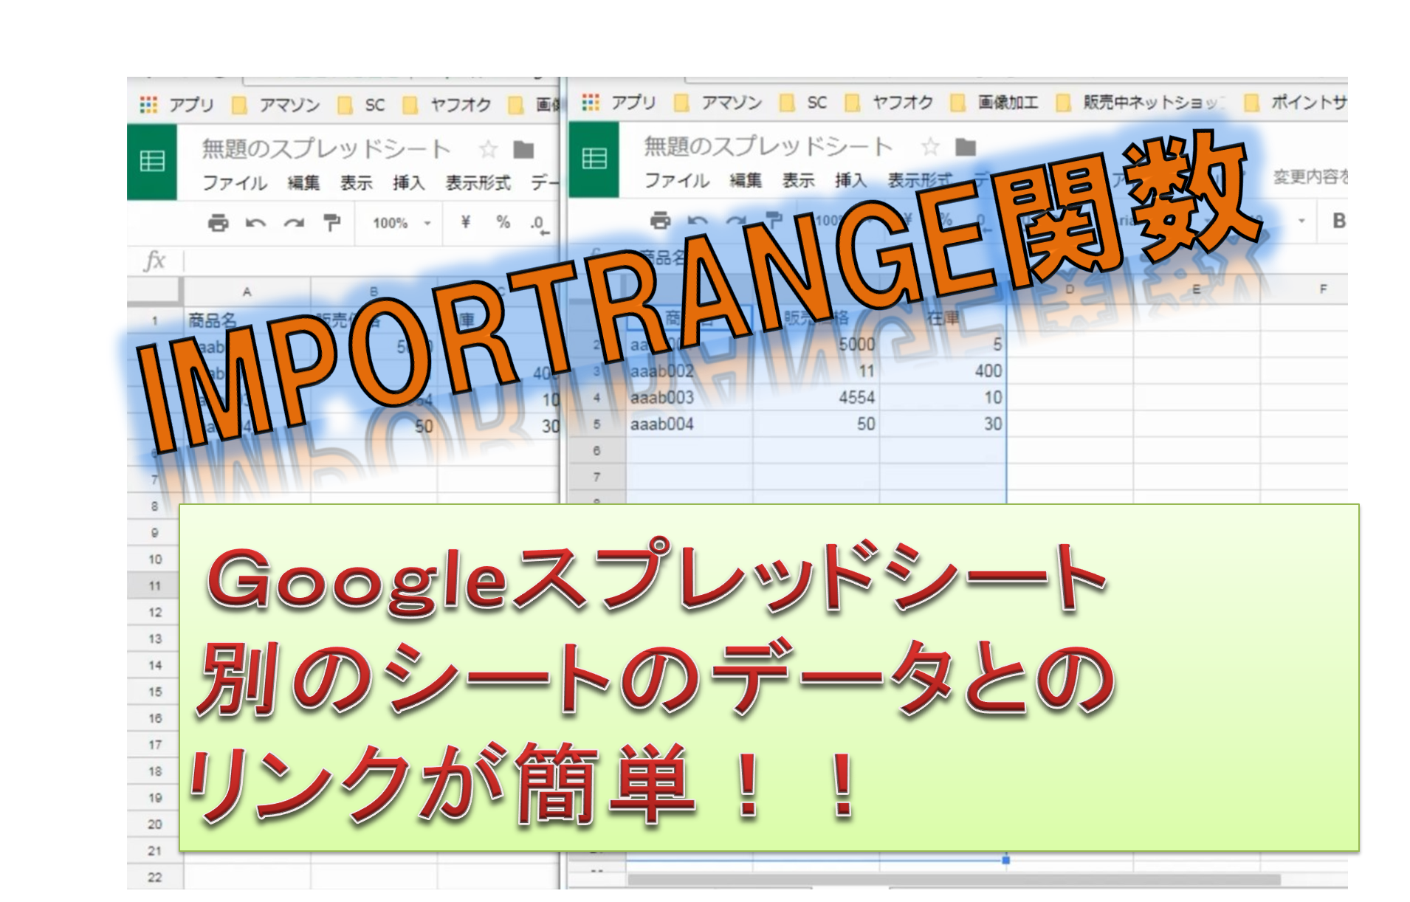This screenshot has width=1410, height=902.
Task: Select cell aaab002 in right window
Action: [689, 371]
